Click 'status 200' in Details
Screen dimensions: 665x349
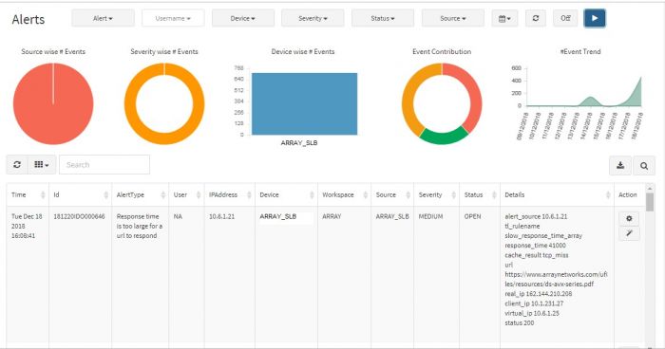(520, 323)
